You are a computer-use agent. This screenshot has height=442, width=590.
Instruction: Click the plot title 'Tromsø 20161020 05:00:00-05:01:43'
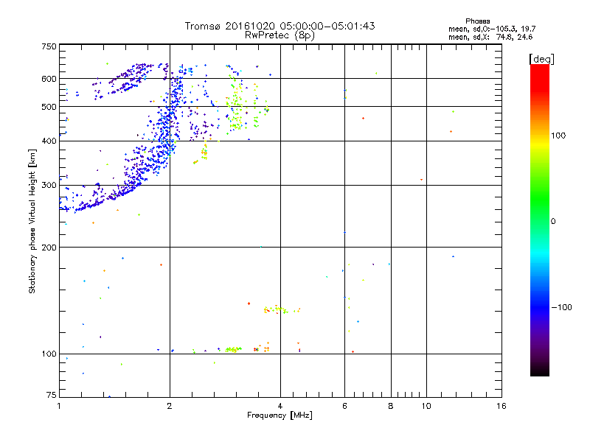pos(280,26)
